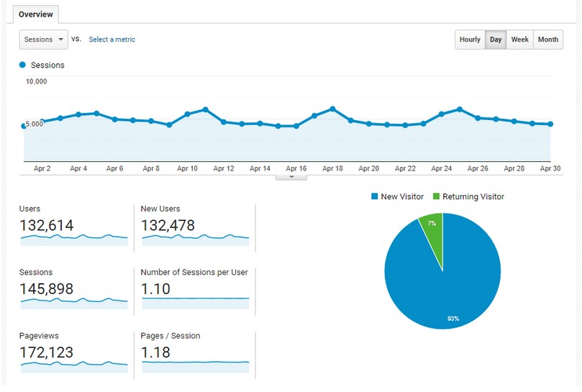Open the Sessions metric dropdown
Viewport: 582px width, 392px height.
(43, 40)
